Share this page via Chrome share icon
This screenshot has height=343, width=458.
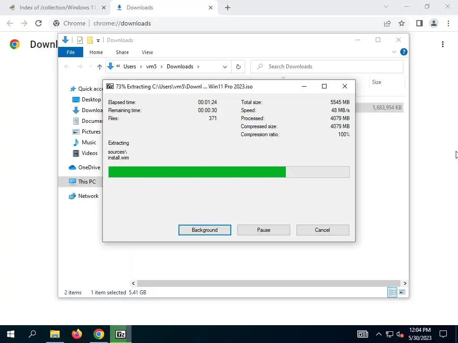(387, 23)
